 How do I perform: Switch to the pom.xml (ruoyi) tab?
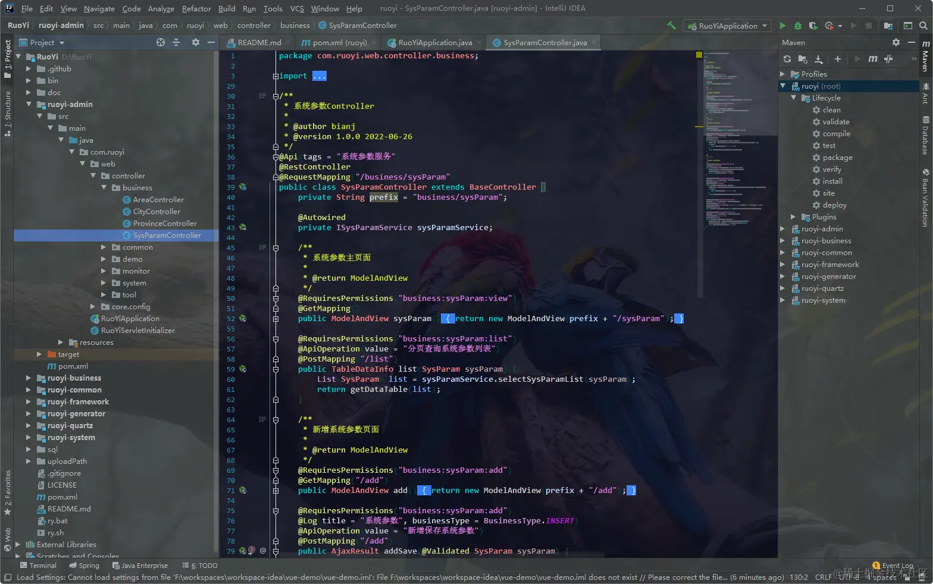[340, 42]
